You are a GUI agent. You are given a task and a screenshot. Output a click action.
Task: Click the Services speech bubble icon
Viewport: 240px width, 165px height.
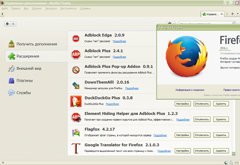coord(12,92)
